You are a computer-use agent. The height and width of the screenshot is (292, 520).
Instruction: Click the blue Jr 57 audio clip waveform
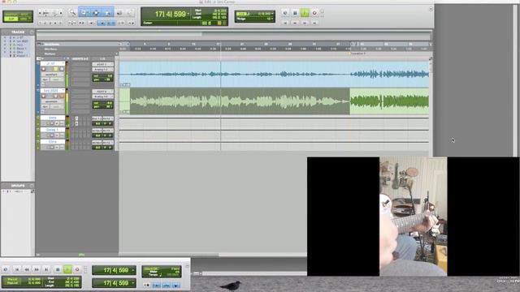[275, 74]
